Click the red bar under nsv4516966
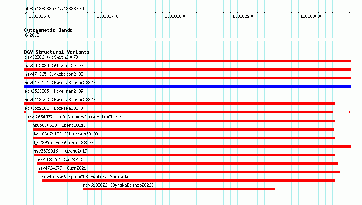The width and height of the screenshot is (362, 205). pyautogui.click(x=188, y=181)
